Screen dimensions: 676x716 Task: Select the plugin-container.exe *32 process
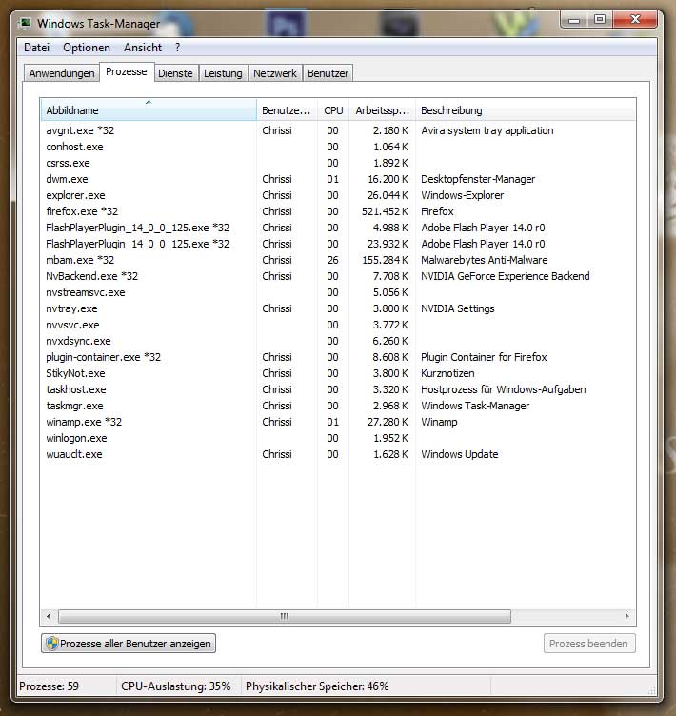click(x=338, y=357)
